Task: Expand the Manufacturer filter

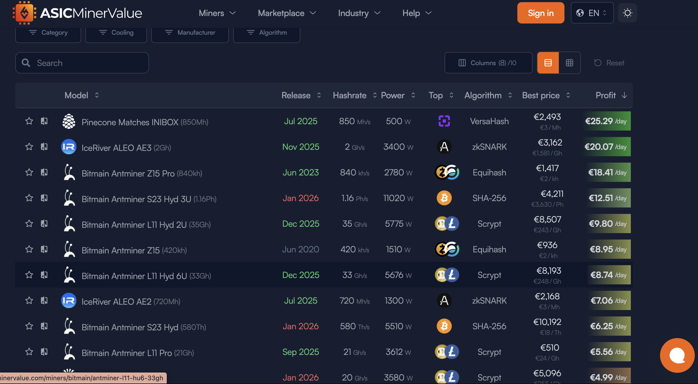Action: (x=190, y=33)
